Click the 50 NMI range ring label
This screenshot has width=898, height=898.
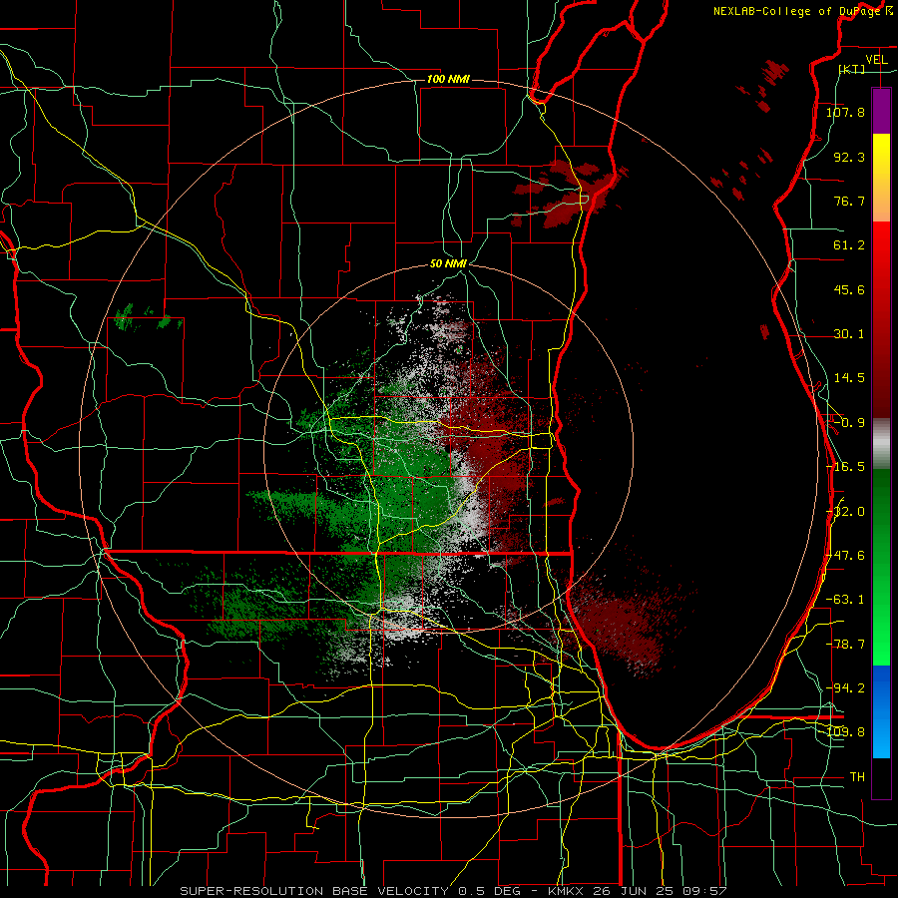pos(448,263)
